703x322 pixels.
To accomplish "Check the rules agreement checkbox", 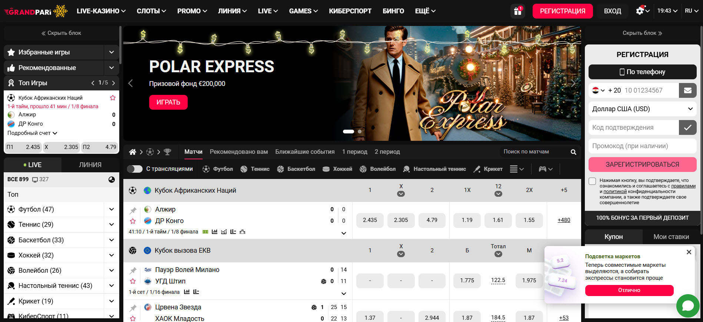I will [x=593, y=181].
